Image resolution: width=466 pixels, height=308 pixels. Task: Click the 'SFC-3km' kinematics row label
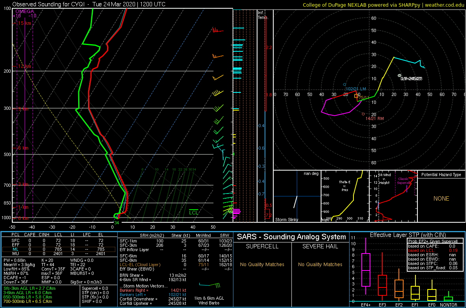tap(128, 245)
